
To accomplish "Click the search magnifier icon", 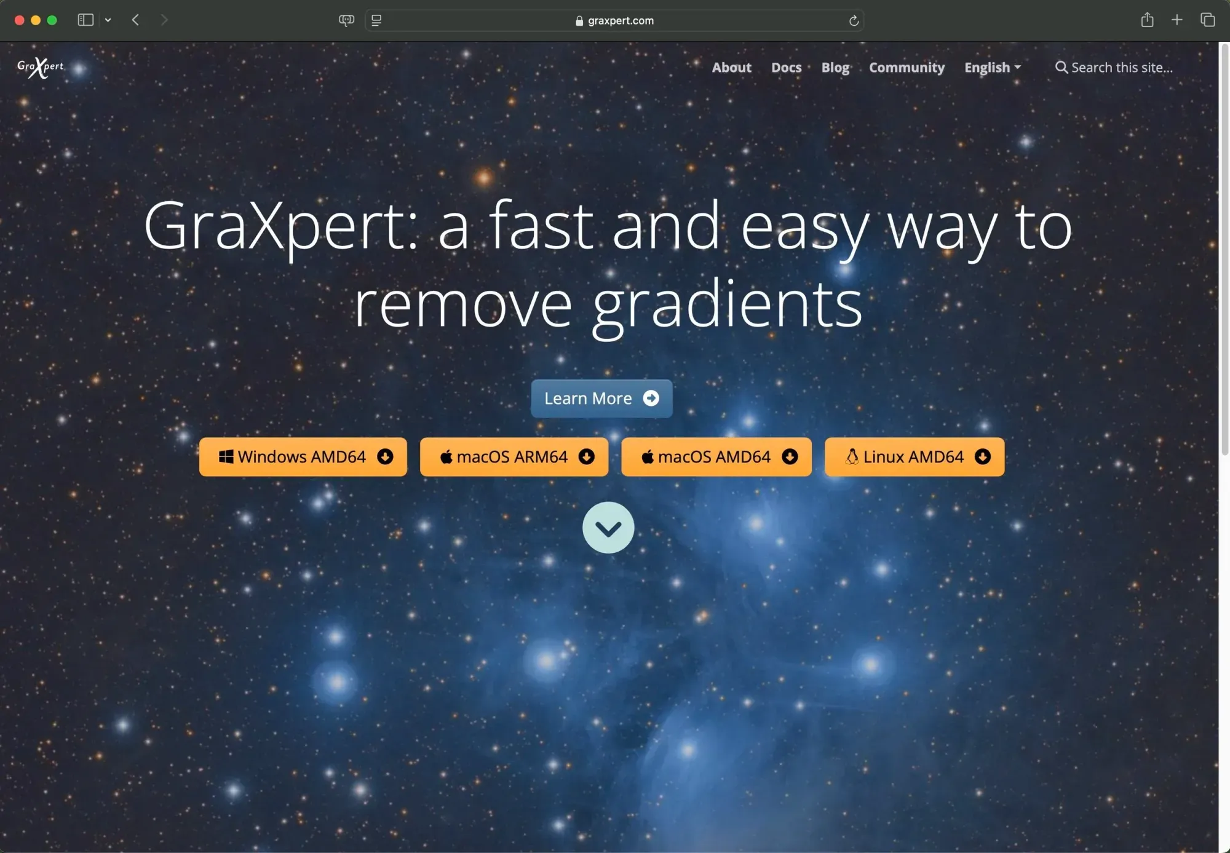I will point(1061,68).
